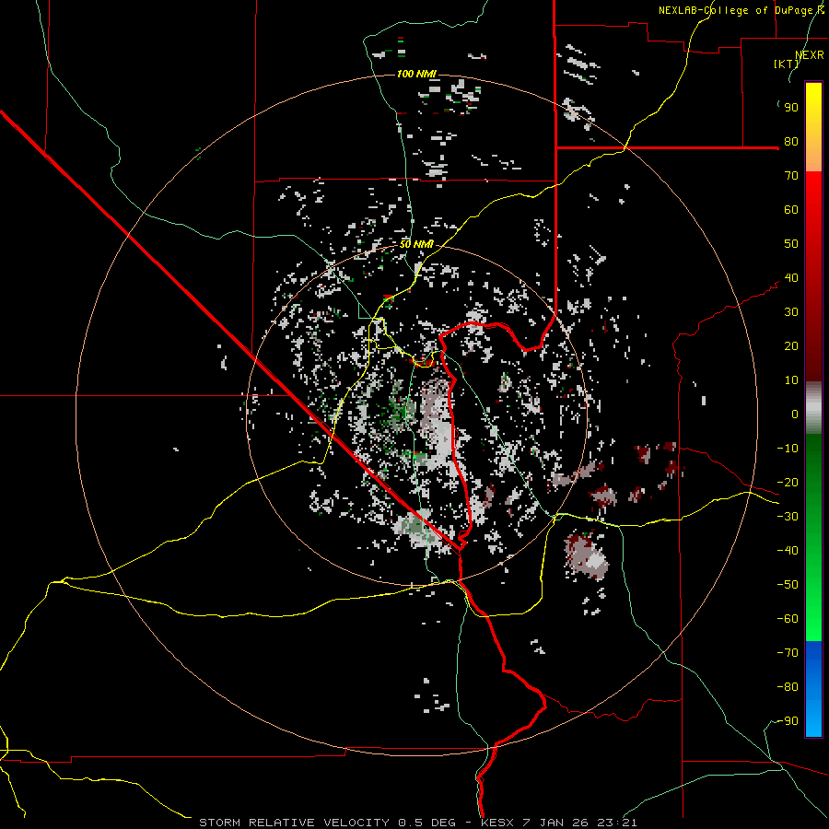Click the -30 scale value
Screen dimensions: 829x829
[x=788, y=517]
